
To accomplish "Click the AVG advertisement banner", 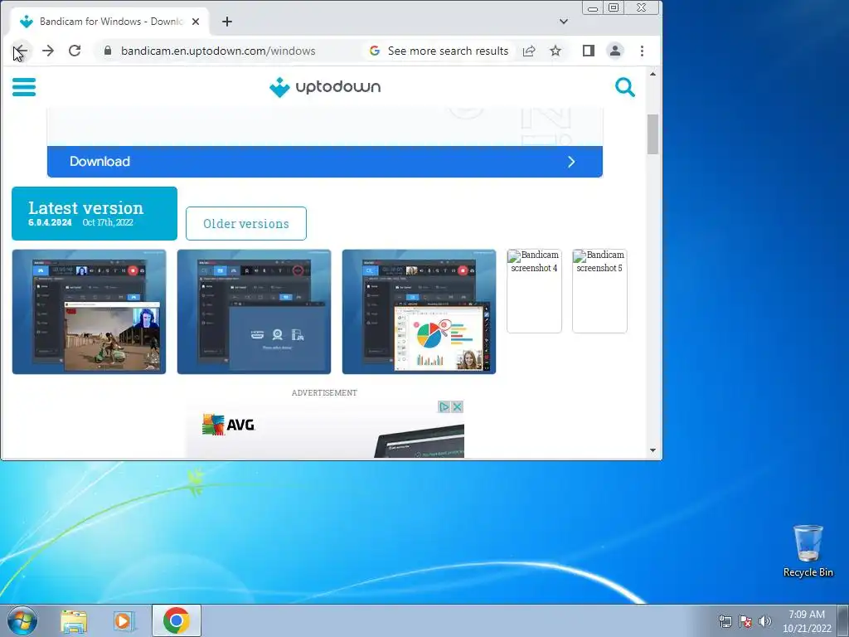I will click(x=325, y=429).
